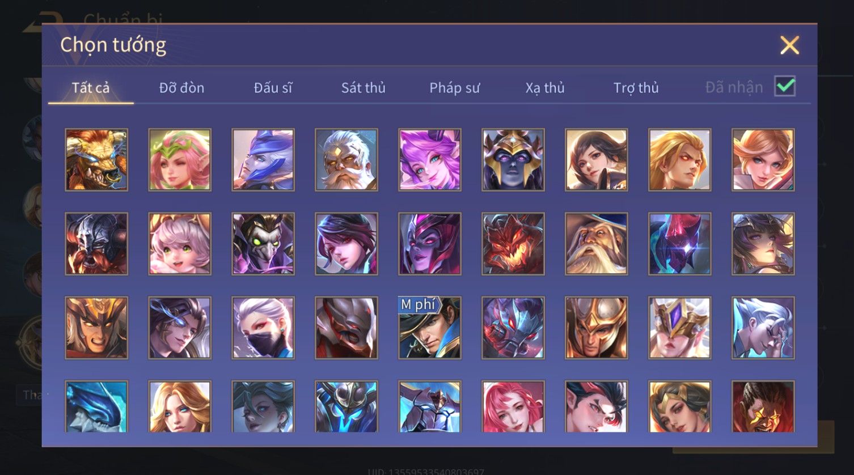Select the golden-helmet dark face hero
Screen dimensions: 854x475
[513, 159]
